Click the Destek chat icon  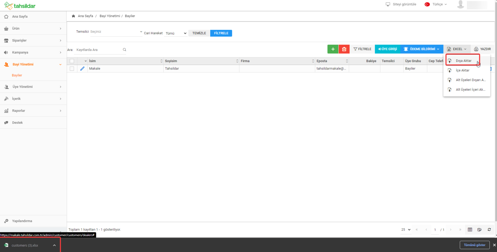click(6, 123)
